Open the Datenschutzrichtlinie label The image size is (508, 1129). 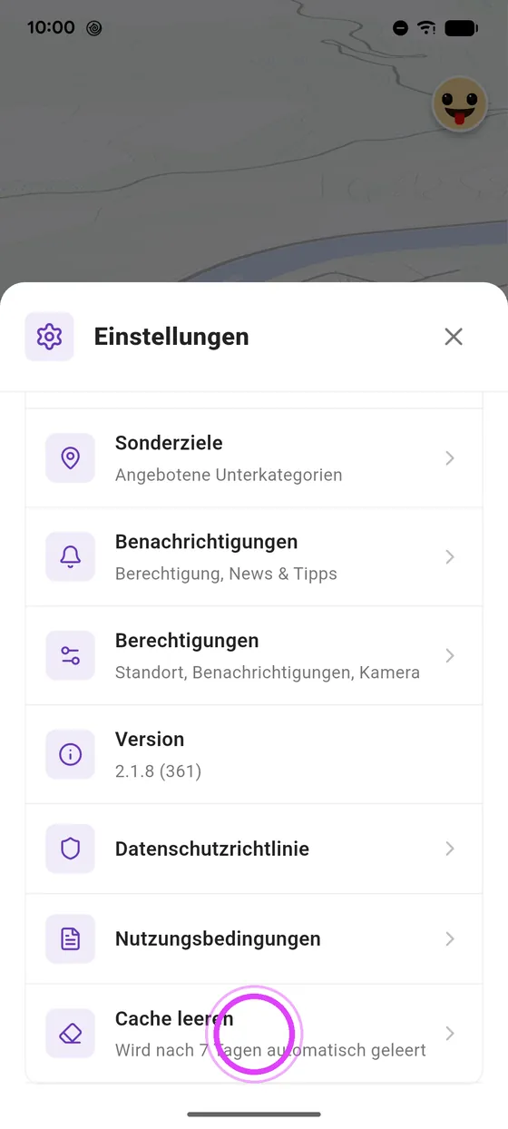212,849
